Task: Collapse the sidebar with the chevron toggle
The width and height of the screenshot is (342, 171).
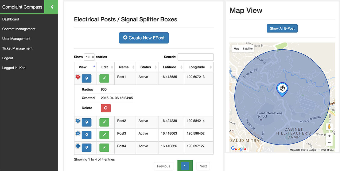Action: [x=52, y=7]
